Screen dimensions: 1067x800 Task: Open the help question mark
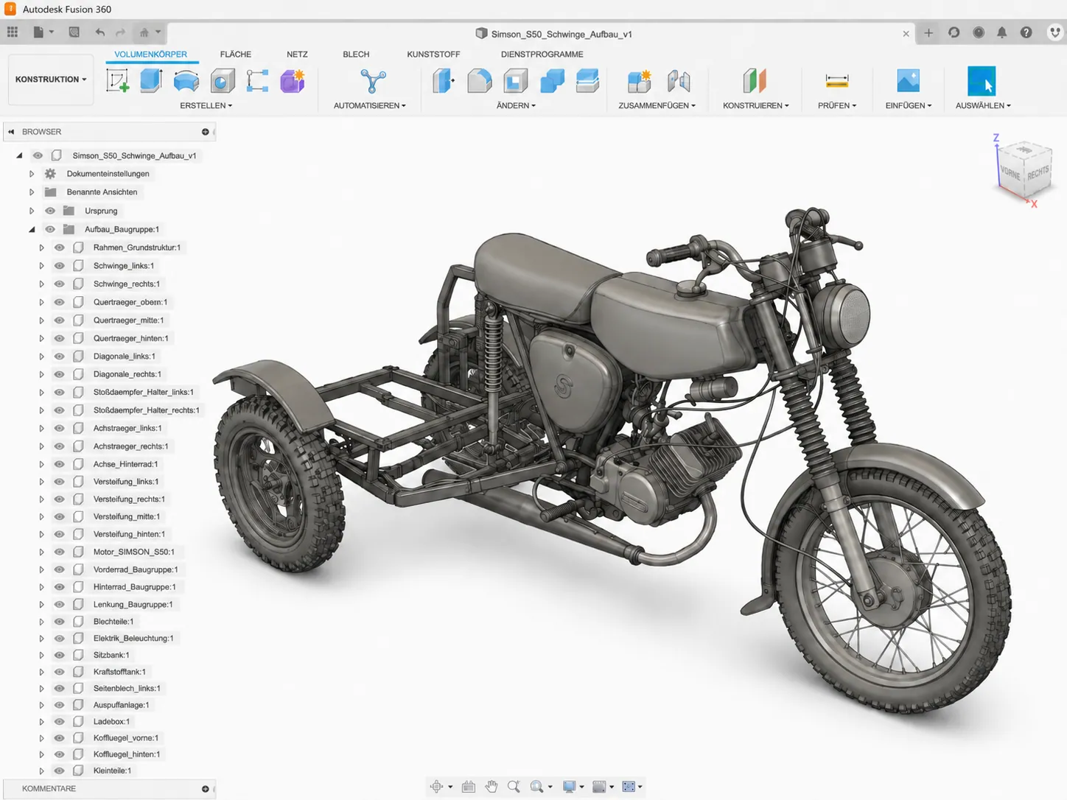click(x=1026, y=32)
